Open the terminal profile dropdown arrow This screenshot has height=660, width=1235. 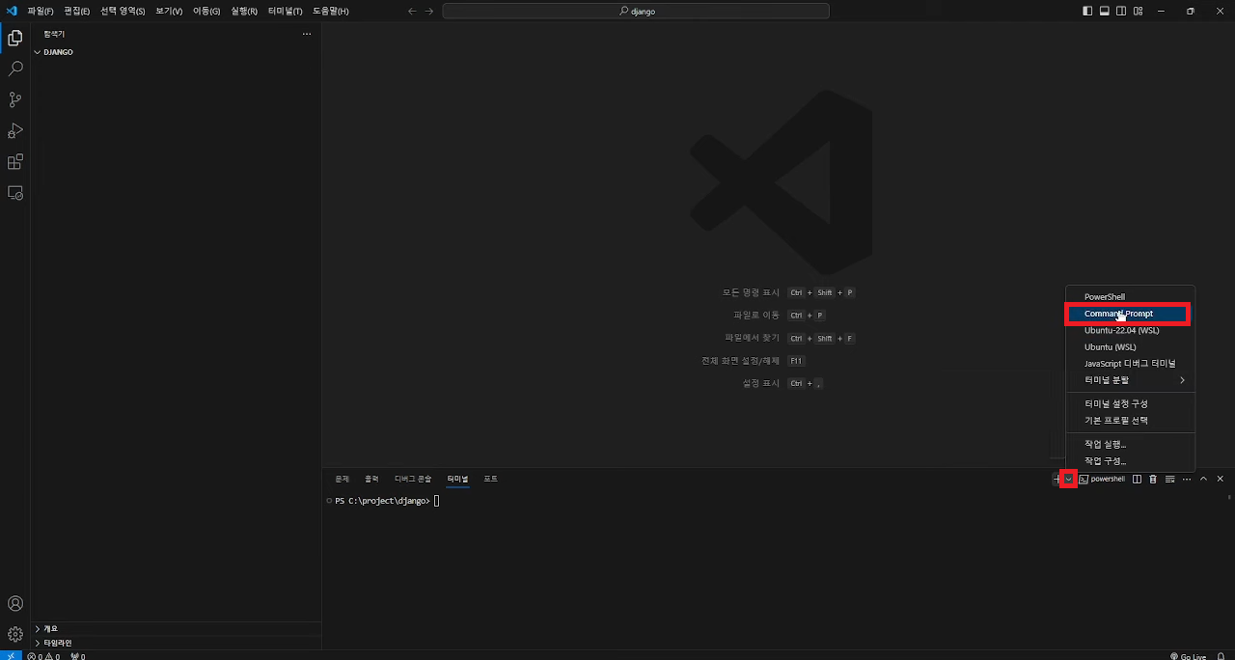click(x=1068, y=479)
